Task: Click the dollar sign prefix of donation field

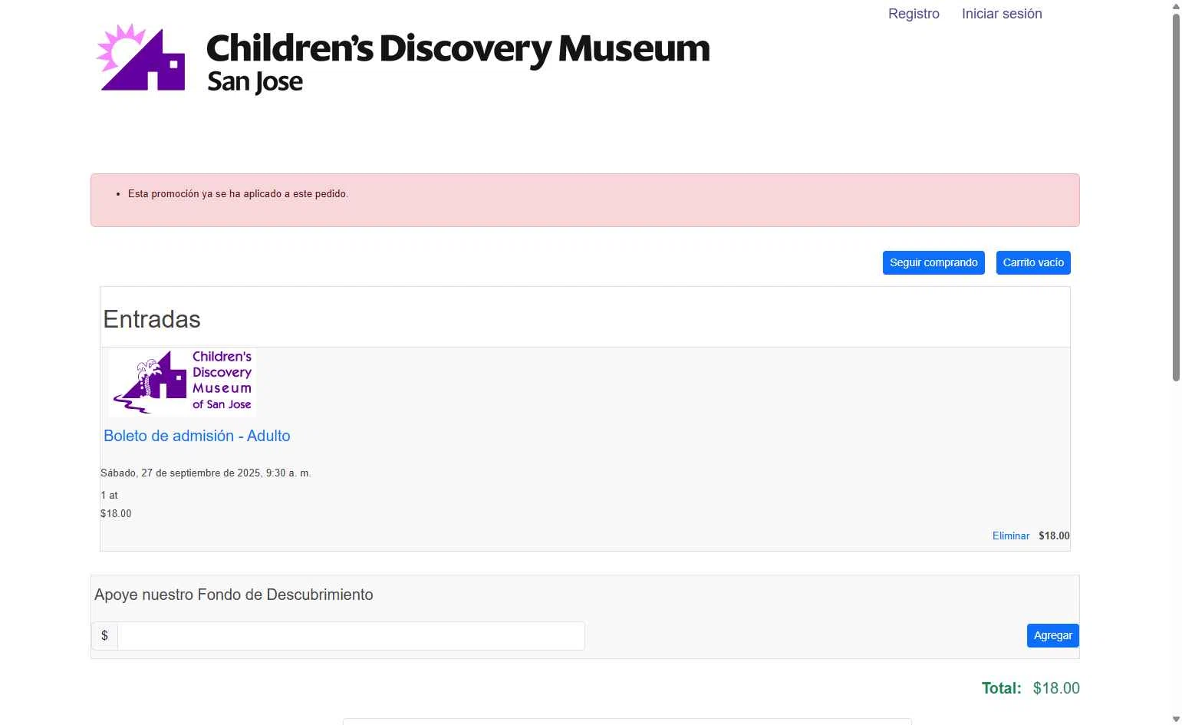Action: [104, 636]
